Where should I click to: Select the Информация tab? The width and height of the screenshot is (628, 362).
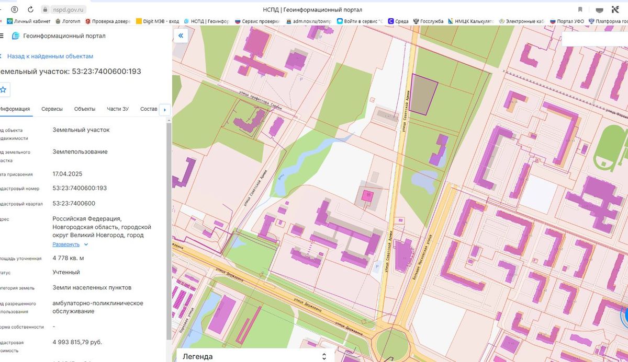click(x=15, y=109)
